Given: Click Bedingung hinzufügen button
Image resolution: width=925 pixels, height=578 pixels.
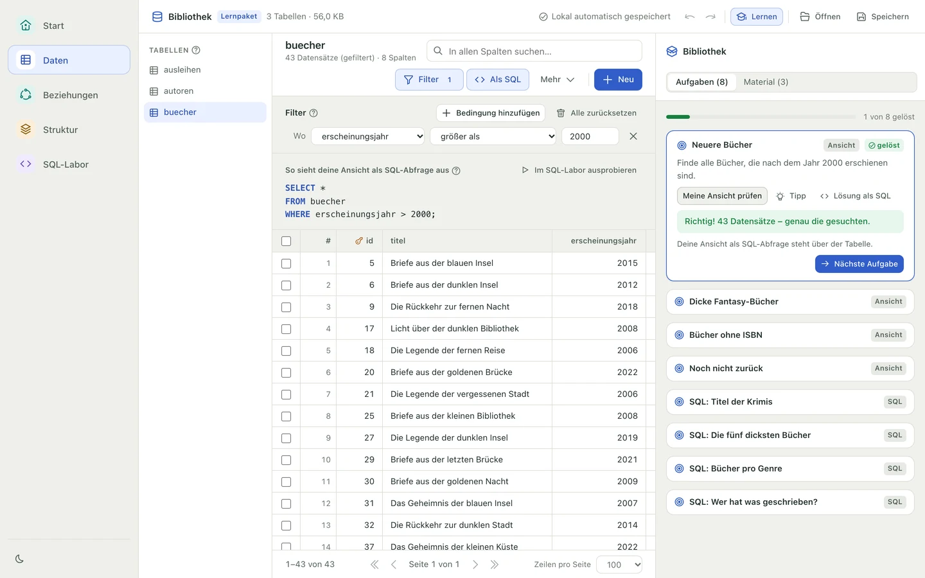Looking at the screenshot, I should pos(491,113).
